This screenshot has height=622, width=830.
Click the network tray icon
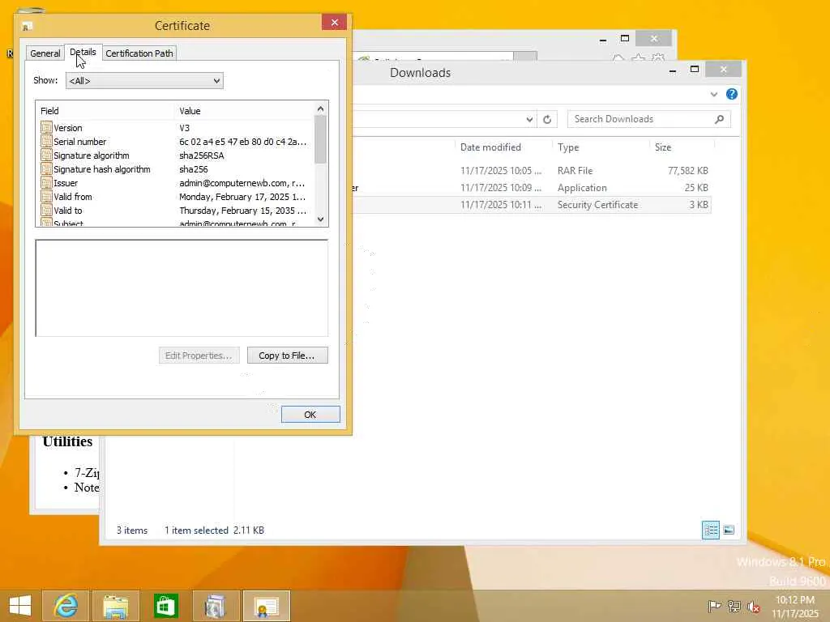[x=734, y=606]
